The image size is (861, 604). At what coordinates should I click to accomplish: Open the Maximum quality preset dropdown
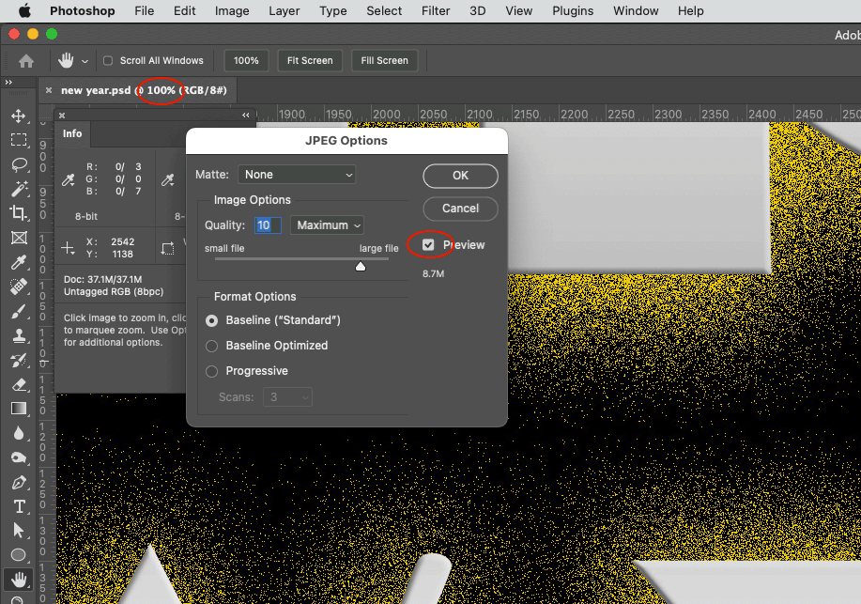[327, 225]
